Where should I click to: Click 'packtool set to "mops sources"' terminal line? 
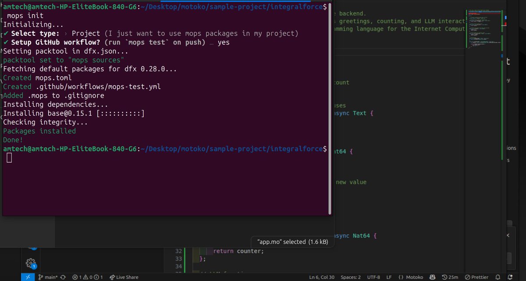(64, 60)
